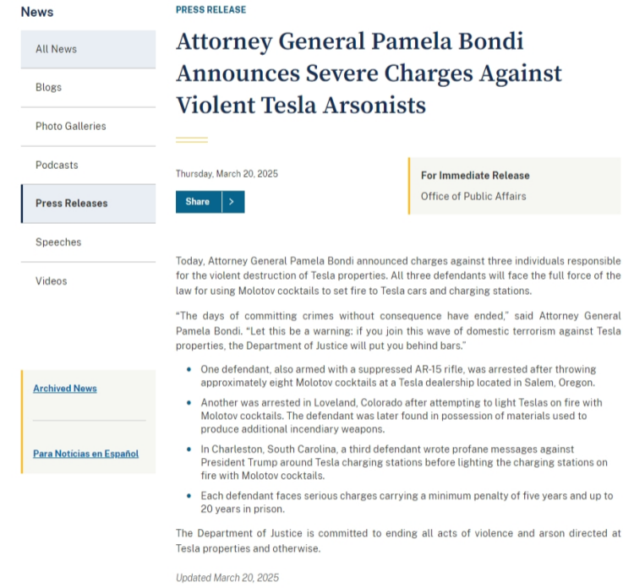Open the Para Noticias en Español link
The height and width of the screenshot is (588, 634).
[85, 454]
